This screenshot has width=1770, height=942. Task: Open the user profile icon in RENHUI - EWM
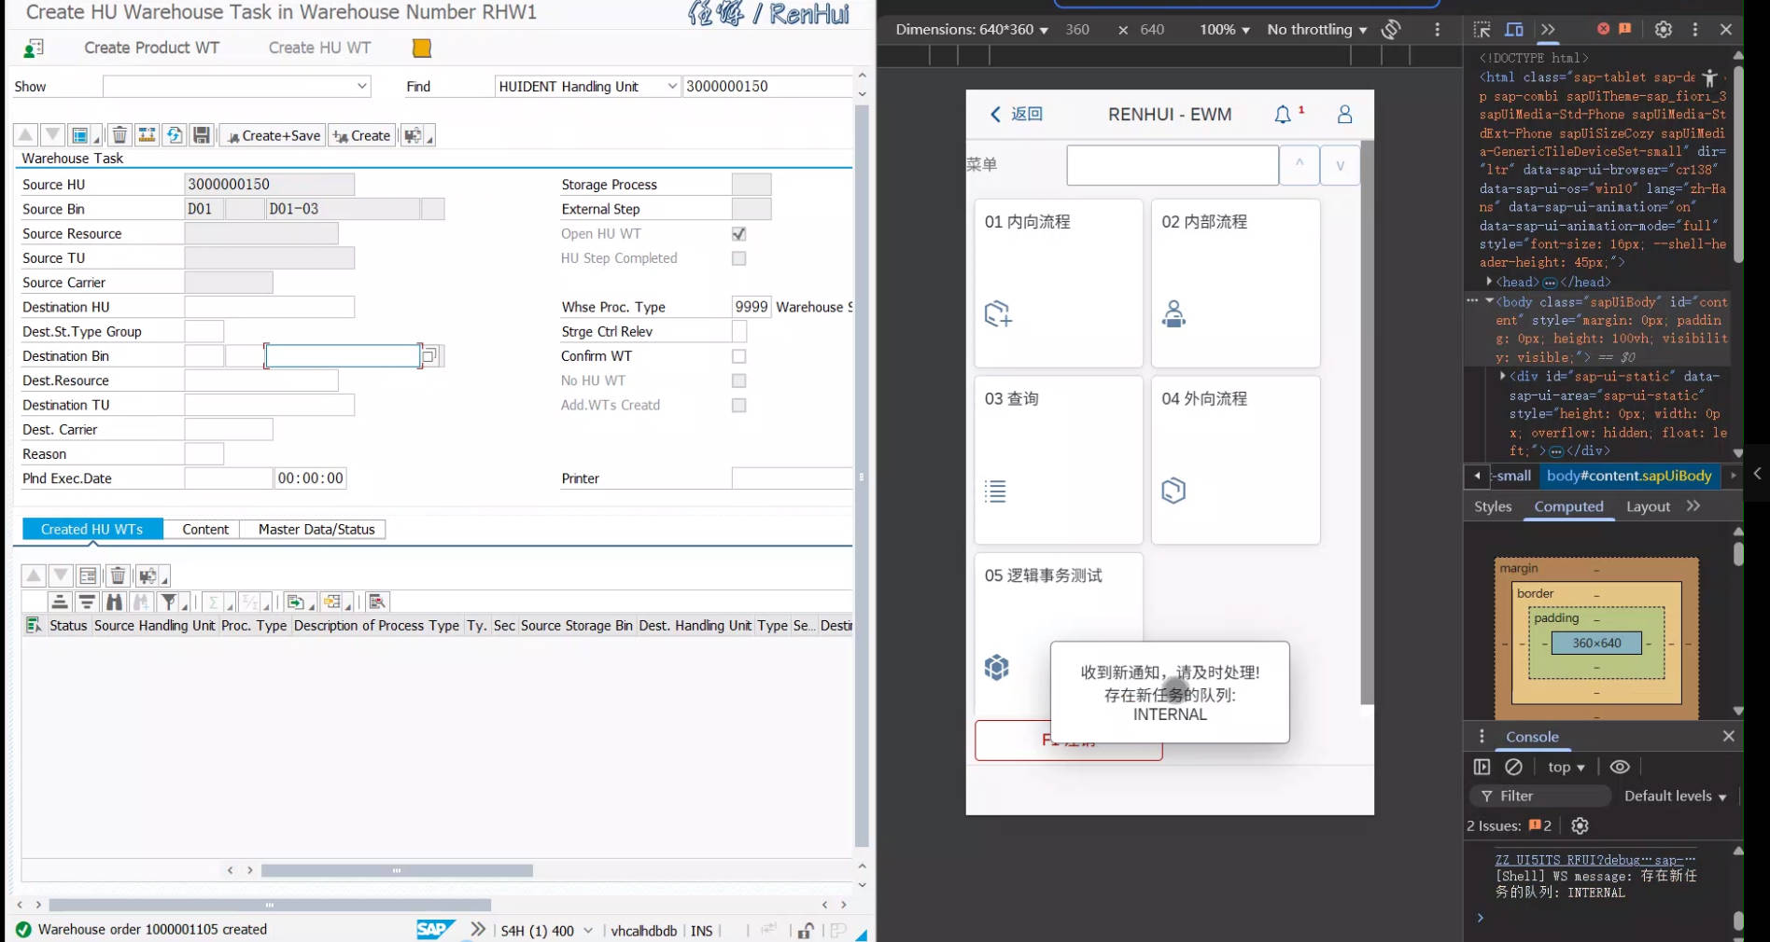[1344, 114]
